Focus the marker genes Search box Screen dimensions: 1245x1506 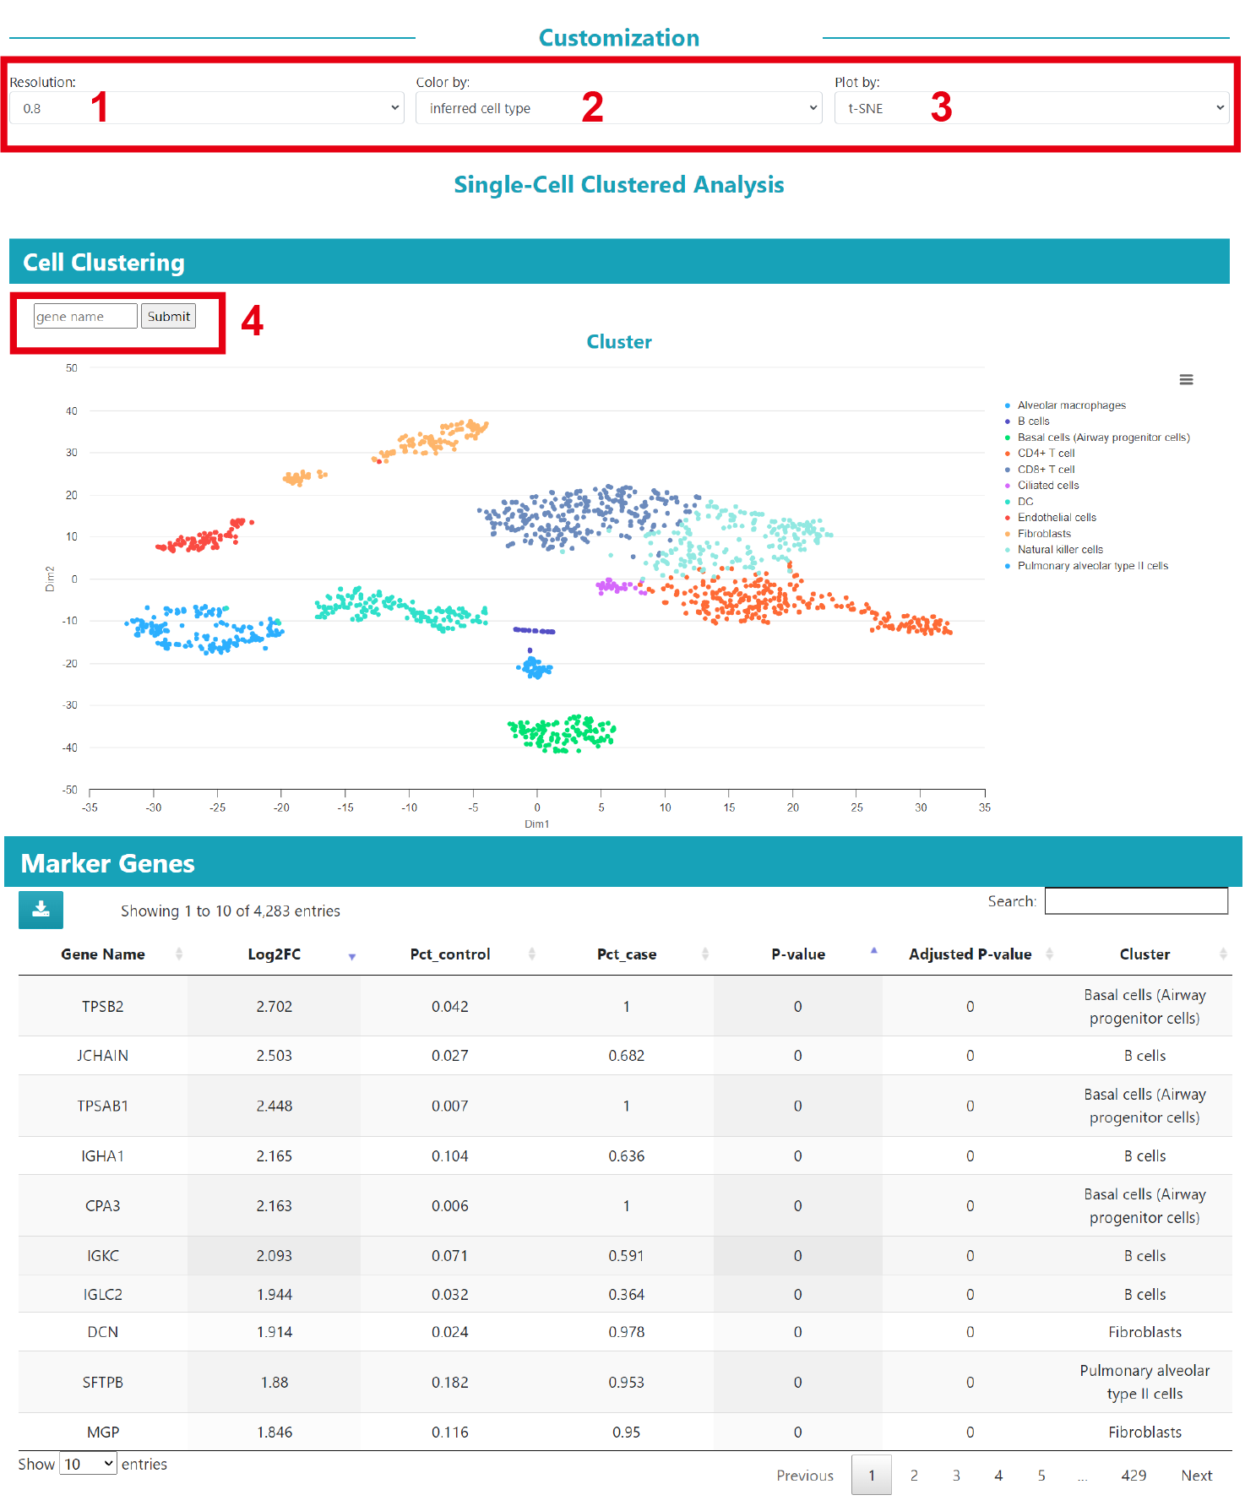click(1136, 900)
